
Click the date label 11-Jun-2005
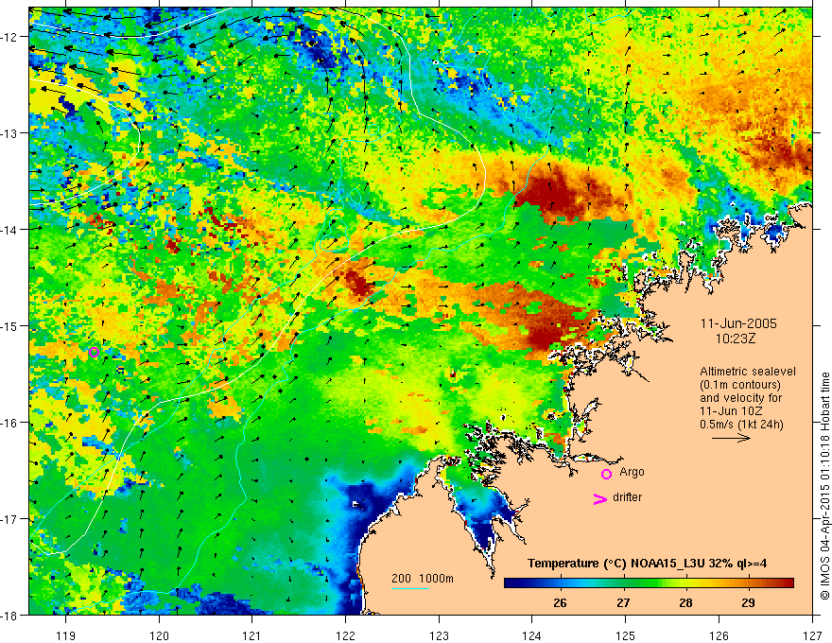738,323
